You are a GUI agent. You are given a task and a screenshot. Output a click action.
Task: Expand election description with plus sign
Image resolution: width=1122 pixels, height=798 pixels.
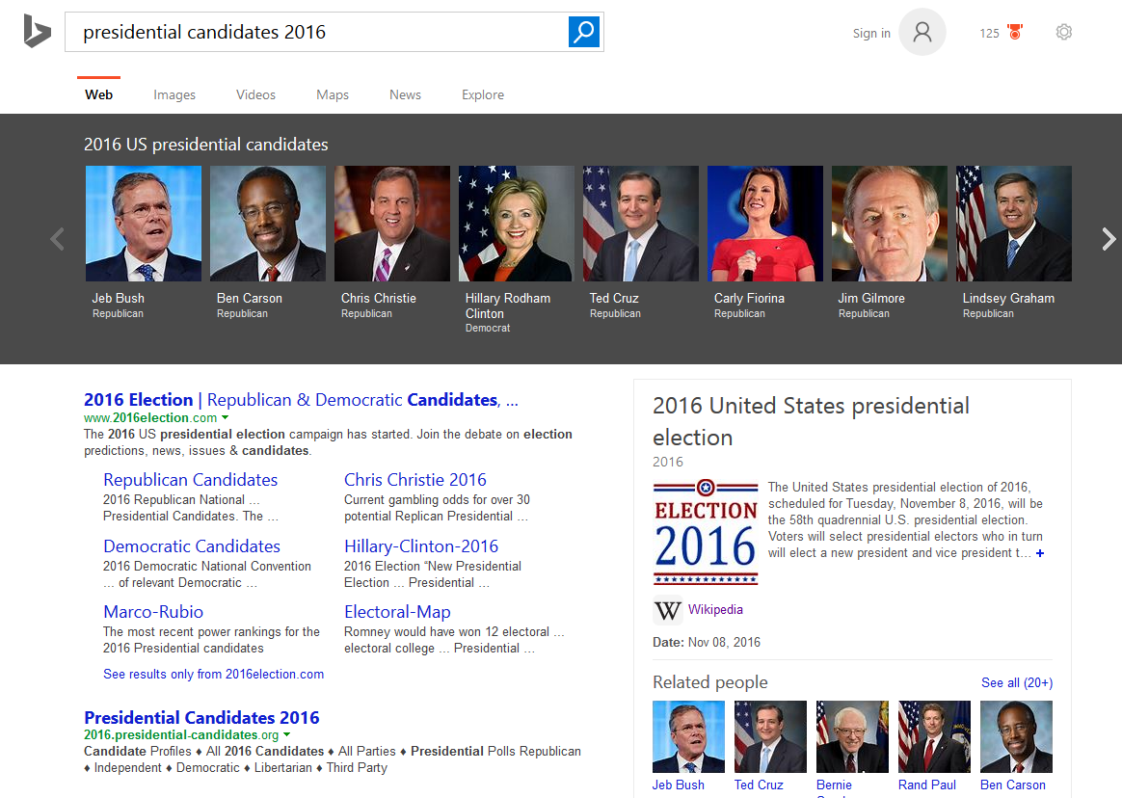[1040, 553]
